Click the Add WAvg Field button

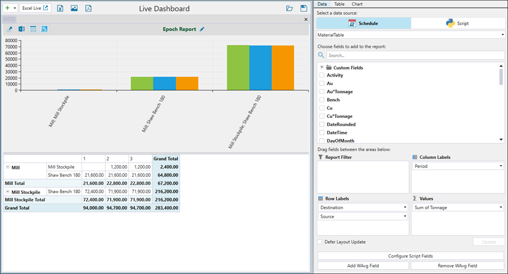tap(363, 266)
